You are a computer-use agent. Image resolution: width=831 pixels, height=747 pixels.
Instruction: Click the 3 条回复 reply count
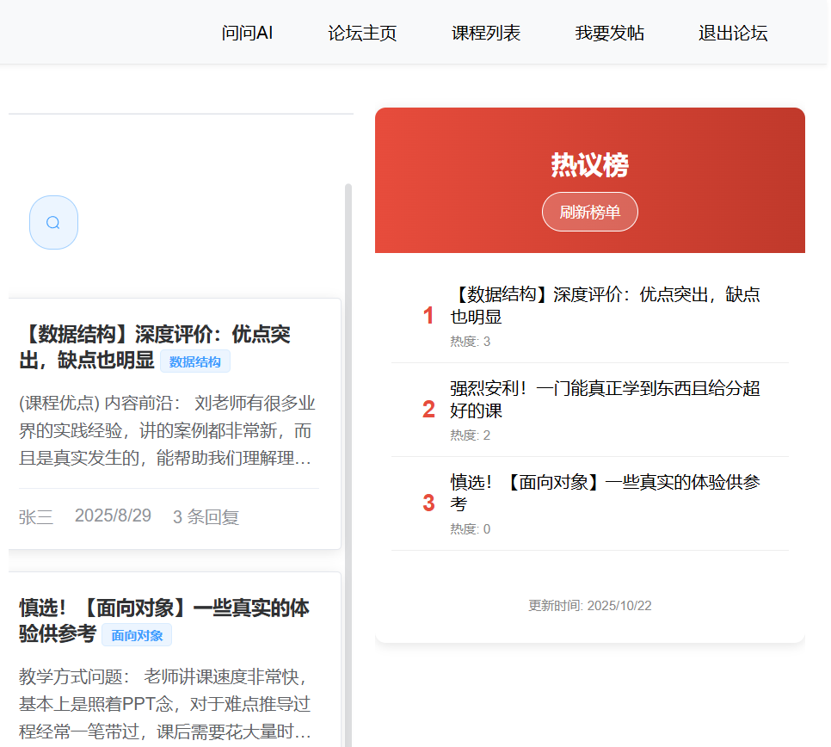coord(206,517)
